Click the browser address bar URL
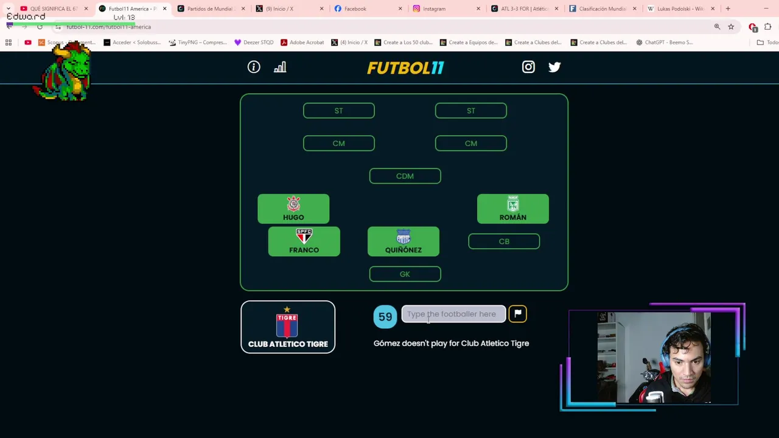This screenshot has width=779, height=438. 108,27
